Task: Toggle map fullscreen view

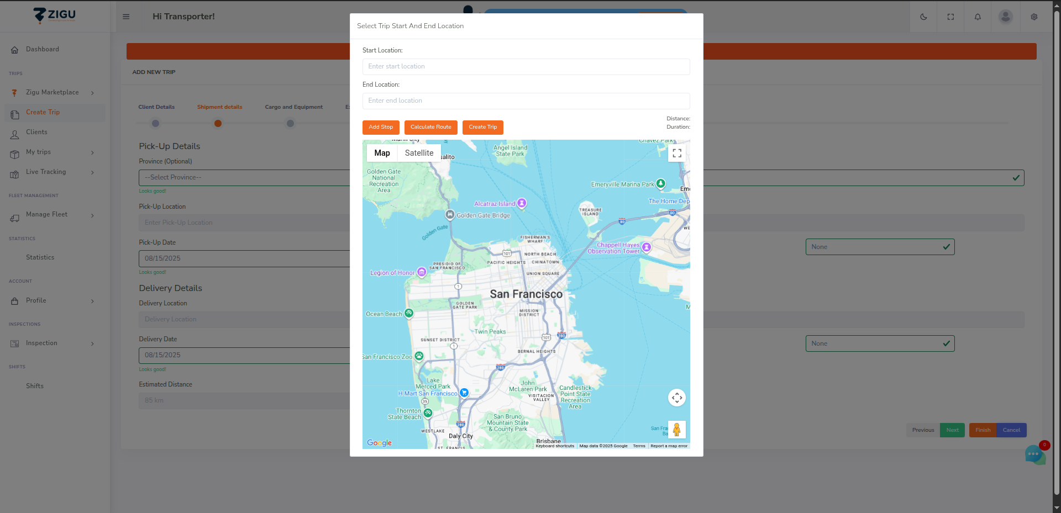Action: point(677,153)
